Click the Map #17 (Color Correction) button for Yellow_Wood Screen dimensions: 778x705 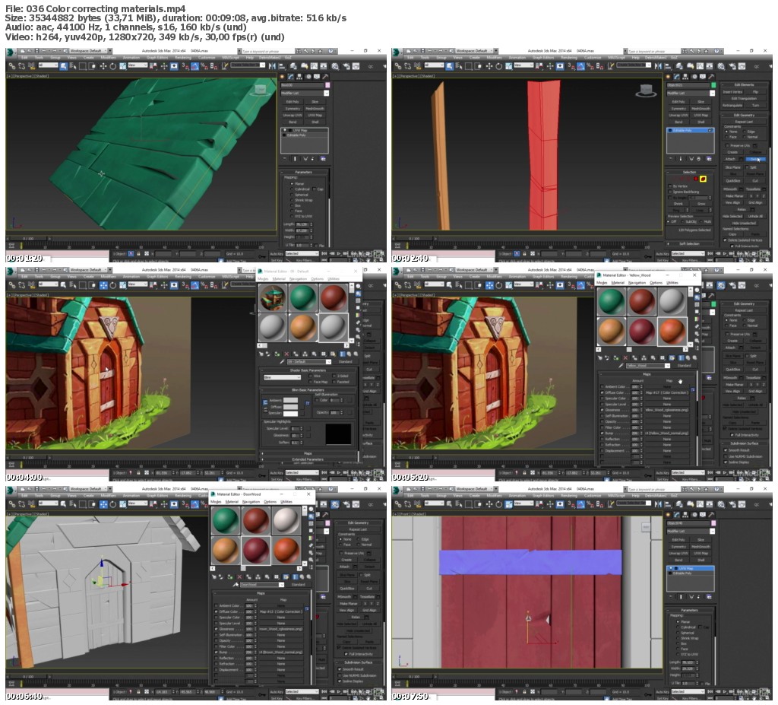click(x=666, y=392)
